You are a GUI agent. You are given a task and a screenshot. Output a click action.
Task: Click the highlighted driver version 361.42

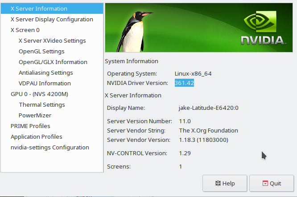[x=184, y=83]
